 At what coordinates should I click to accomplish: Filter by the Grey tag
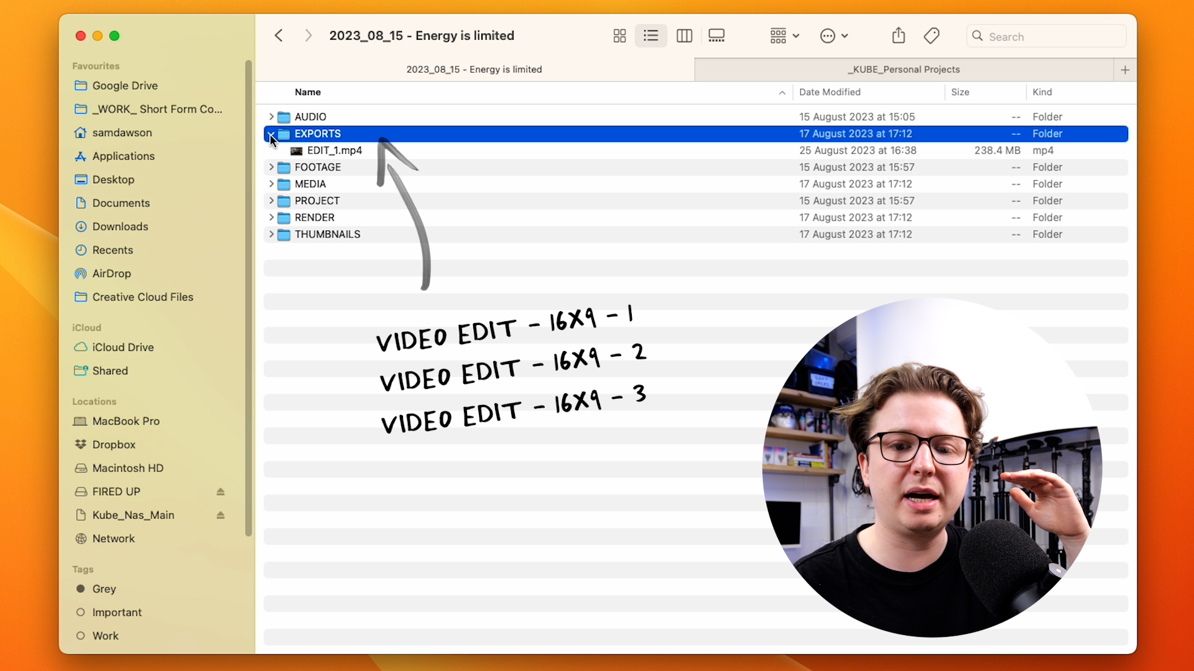tap(104, 589)
